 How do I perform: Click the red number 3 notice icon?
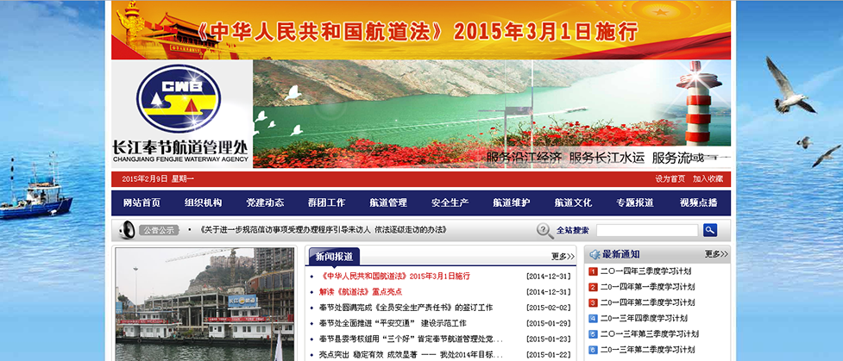(593, 302)
